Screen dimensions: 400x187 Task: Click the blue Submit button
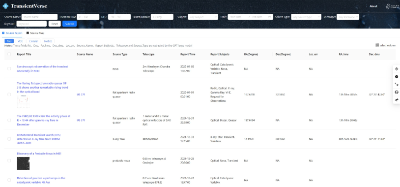[69, 24]
